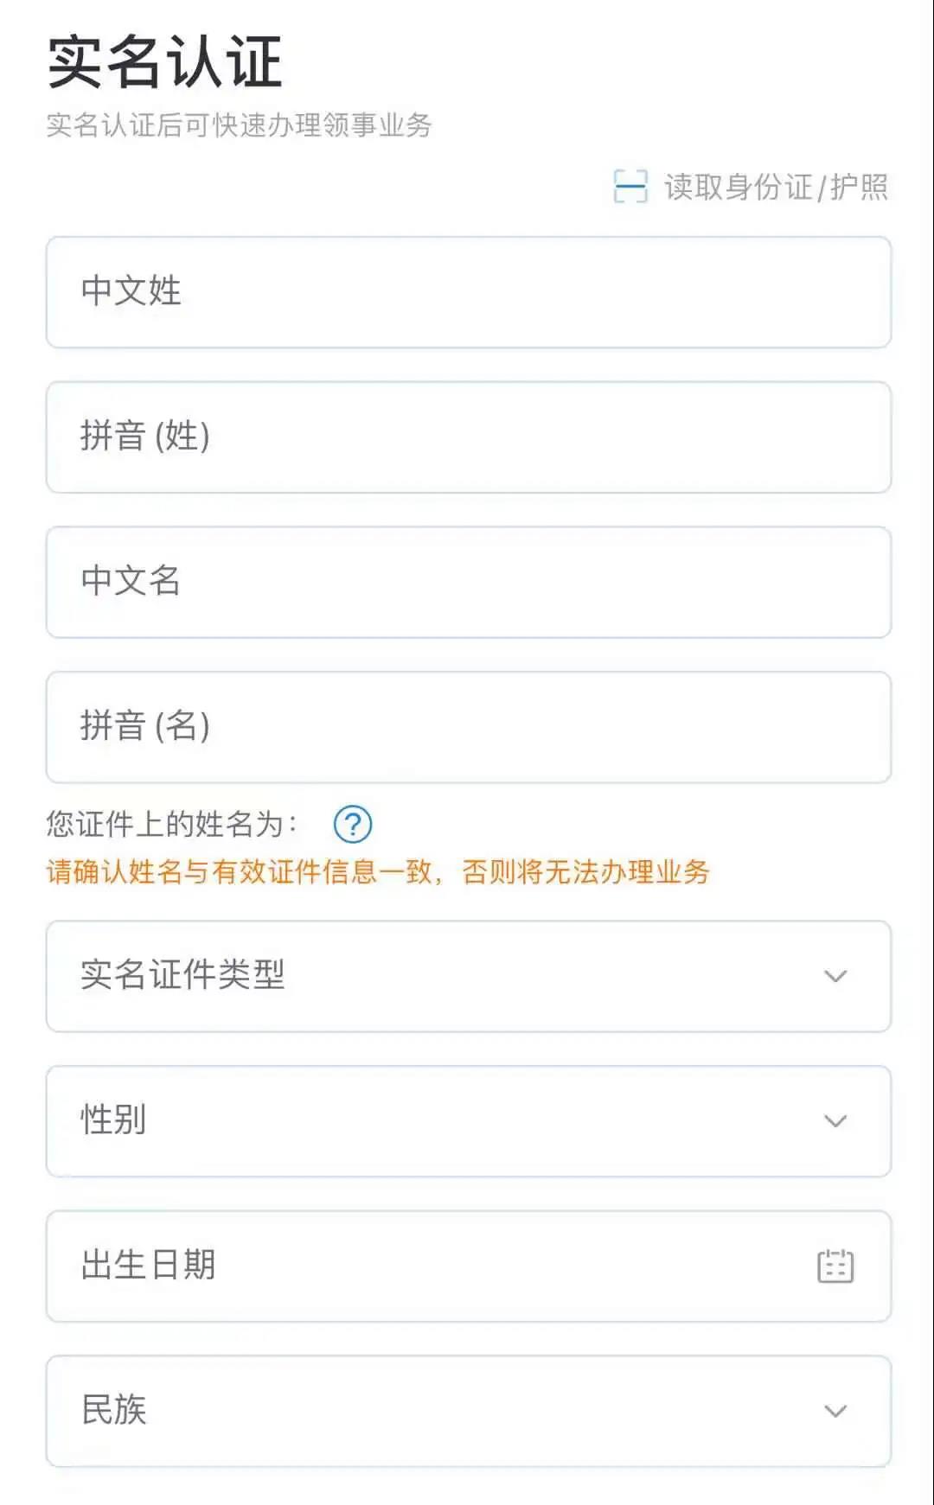This screenshot has height=1505, width=934.
Task: Tap the gray subtitle about 领事业务
Action: (x=239, y=125)
